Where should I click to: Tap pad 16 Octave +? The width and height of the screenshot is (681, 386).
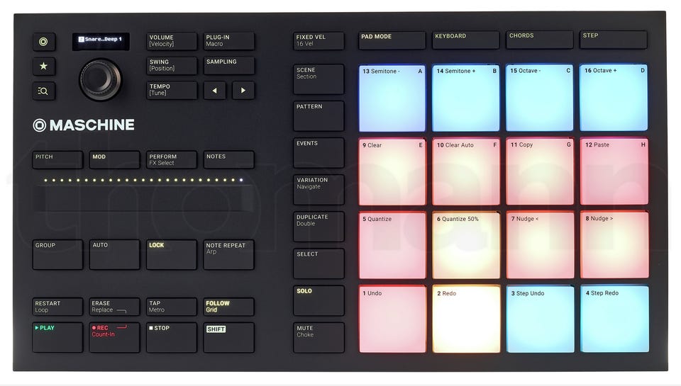pyautogui.click(x=614, y=98)
